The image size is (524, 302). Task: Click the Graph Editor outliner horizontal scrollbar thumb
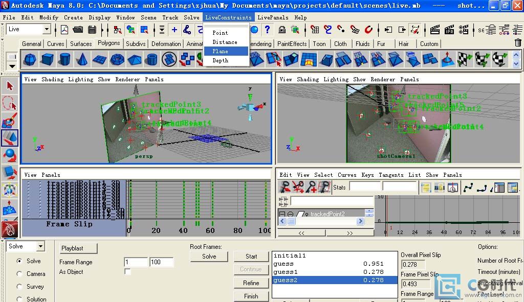(291, 221)
